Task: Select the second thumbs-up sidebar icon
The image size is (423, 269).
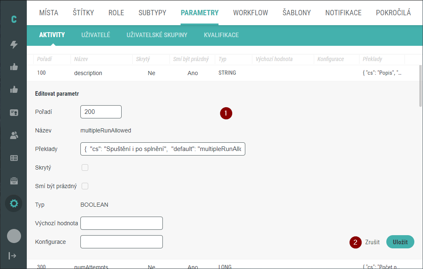Action: coord(14,90)
